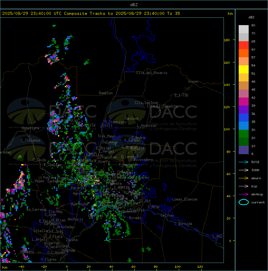Click the E_1-736 map label

(181, 95)
